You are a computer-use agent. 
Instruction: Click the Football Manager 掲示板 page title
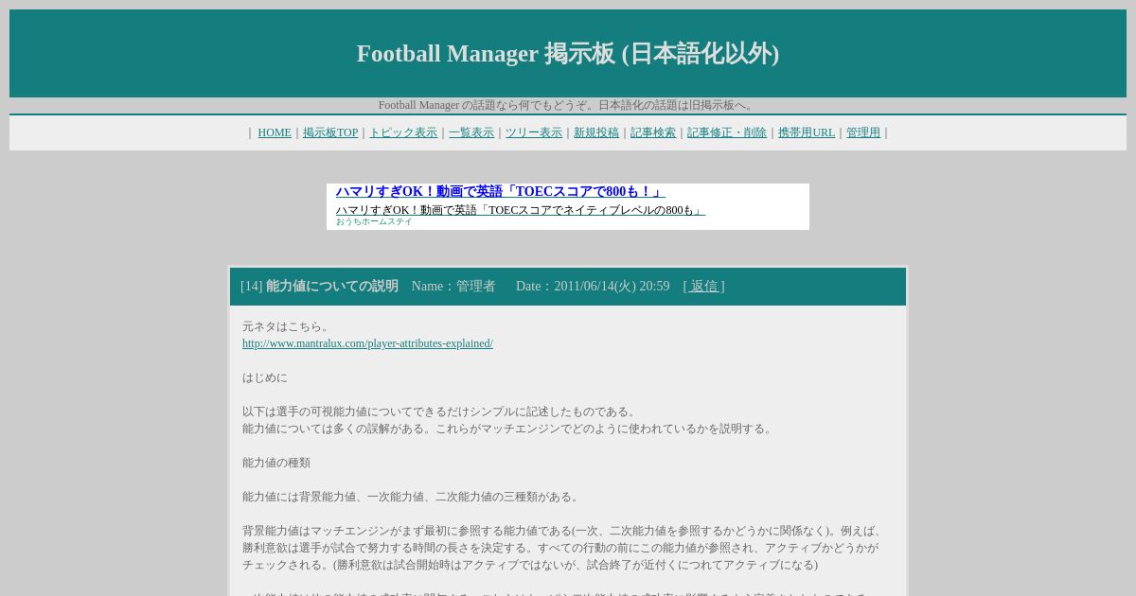click(x=568, y=54)
